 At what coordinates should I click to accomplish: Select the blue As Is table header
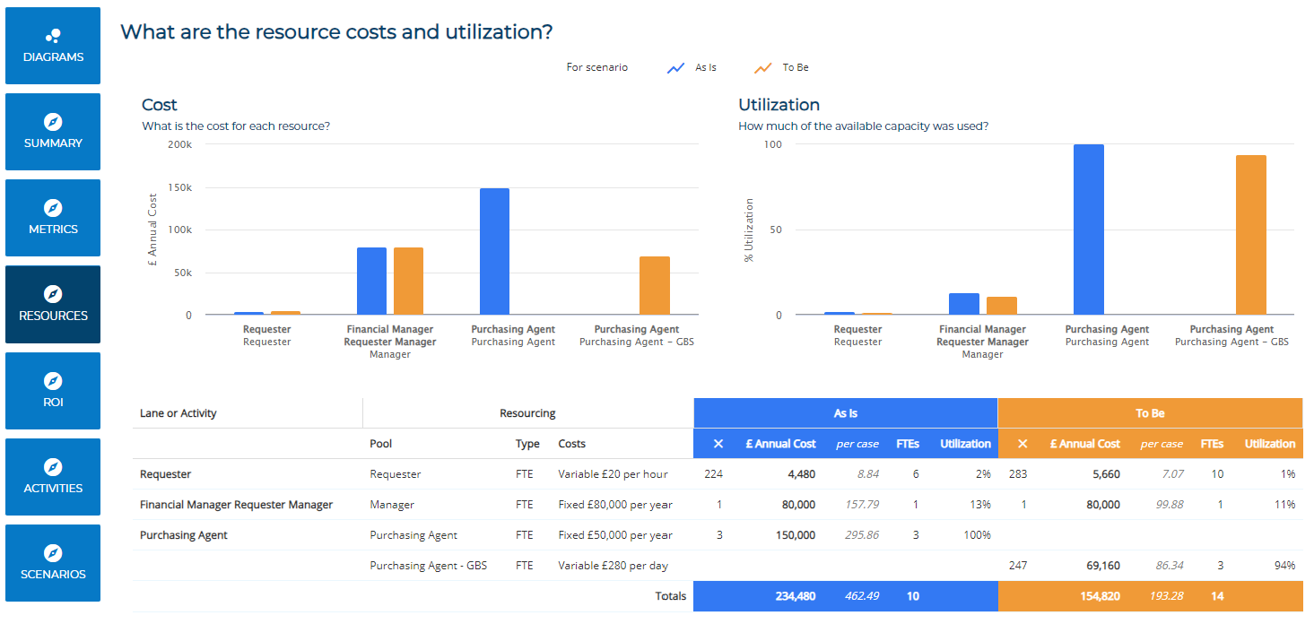tap(845, 413)
